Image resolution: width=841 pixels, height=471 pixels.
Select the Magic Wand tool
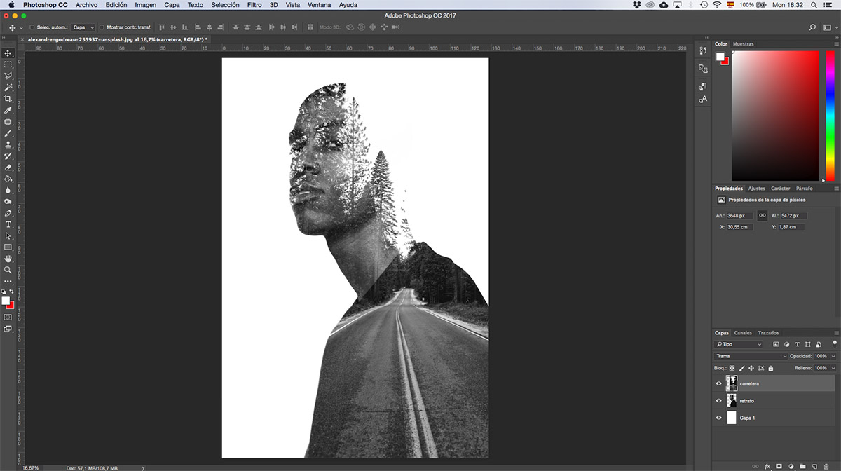point(8,87)
